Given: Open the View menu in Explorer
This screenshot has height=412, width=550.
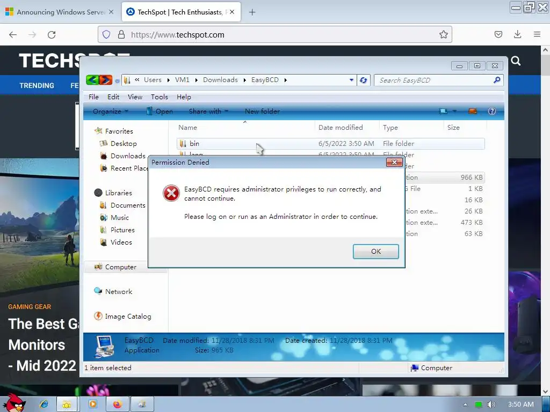Looking at the screenshot, I should click(135, 97).
